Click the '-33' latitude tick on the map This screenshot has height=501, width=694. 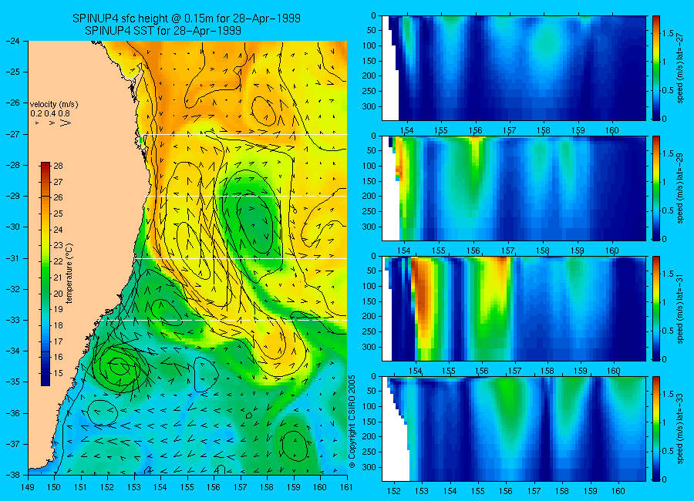point(13,320)
